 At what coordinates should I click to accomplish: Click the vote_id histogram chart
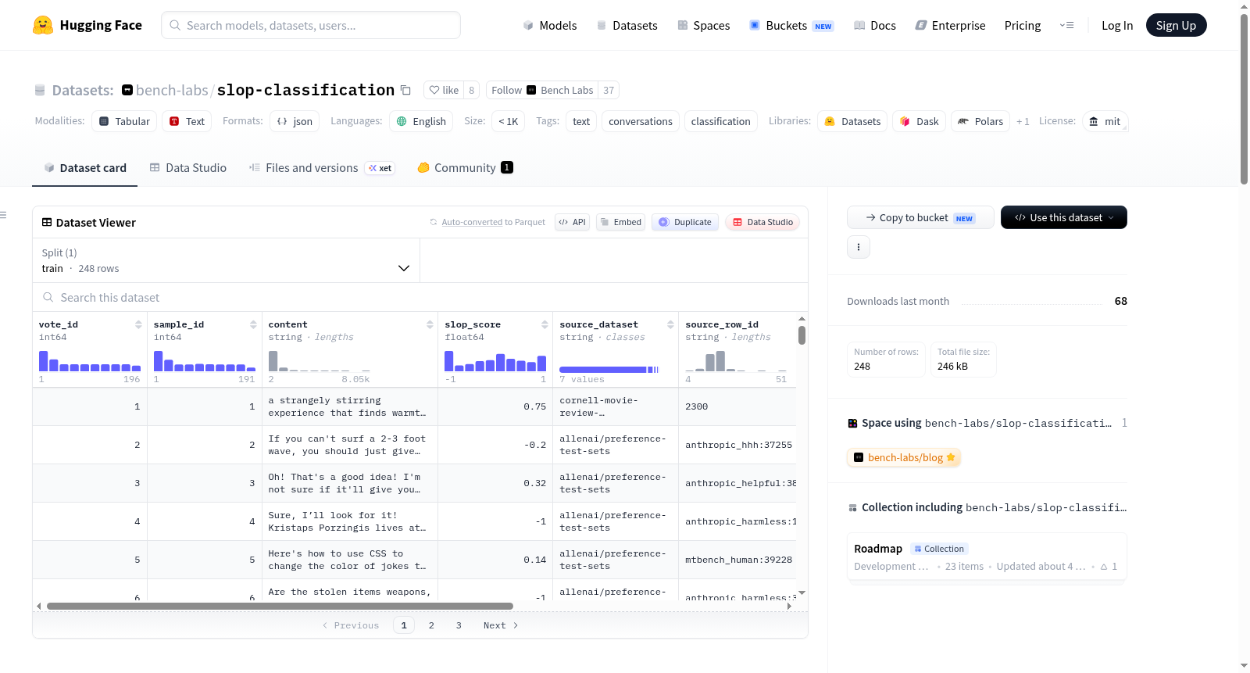[90, 361]
